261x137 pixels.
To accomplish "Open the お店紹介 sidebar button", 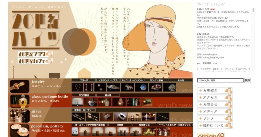I will pos(215,90).
